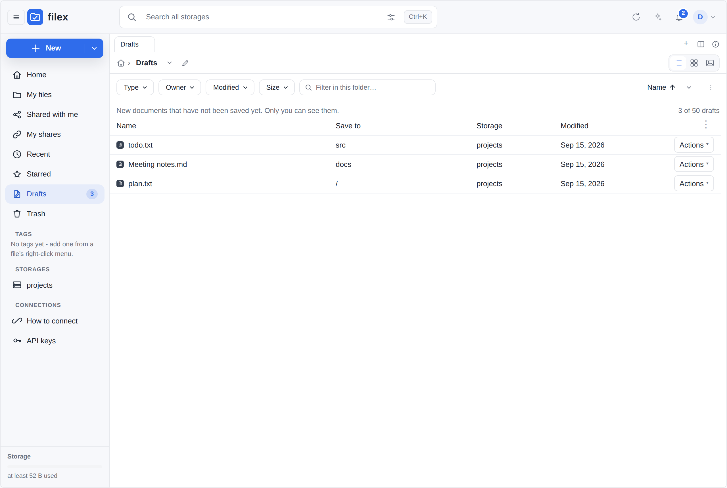Select the Drafts tab
Viewport: 727px width, 488px height.
[x=135, y=44]
